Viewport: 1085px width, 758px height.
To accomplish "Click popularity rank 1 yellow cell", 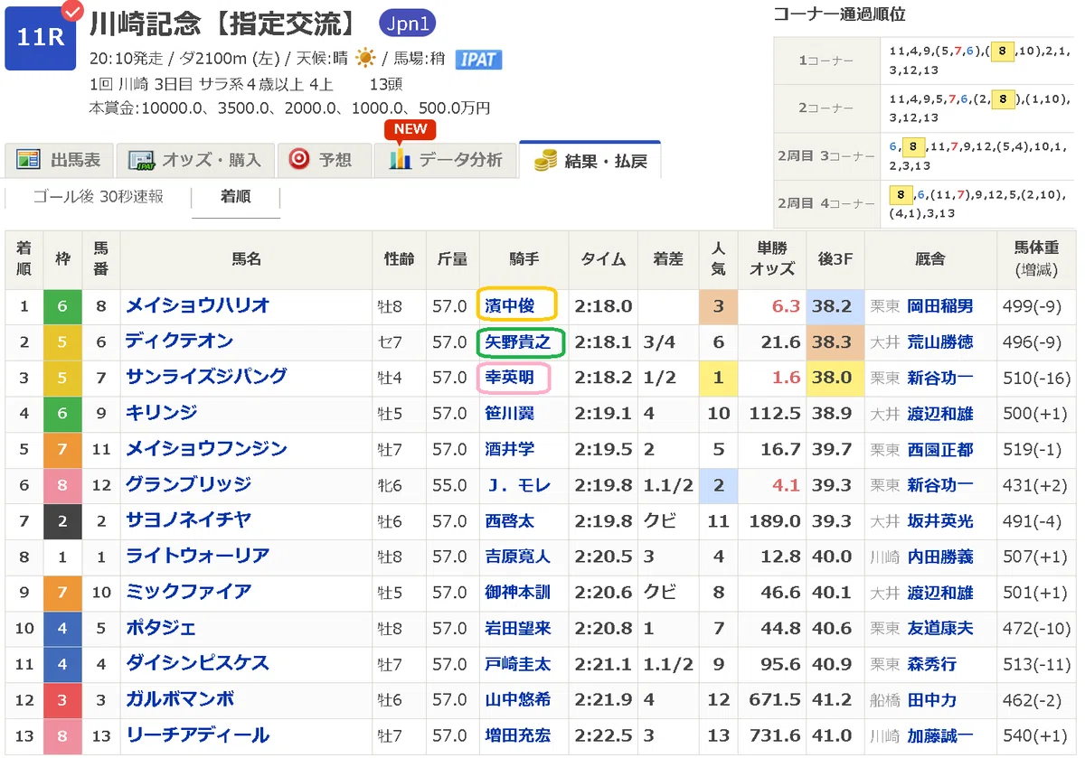I will pos(718,378).
